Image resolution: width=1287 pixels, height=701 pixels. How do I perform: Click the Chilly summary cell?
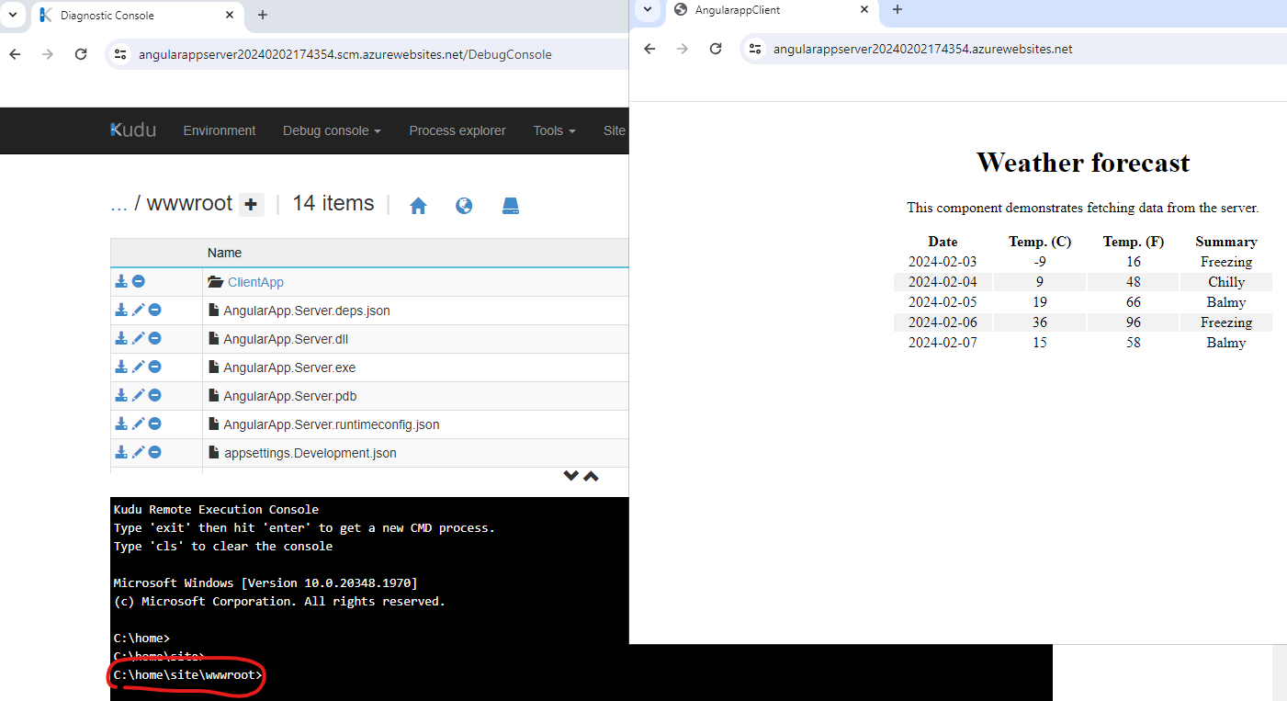pos(1226,282)
